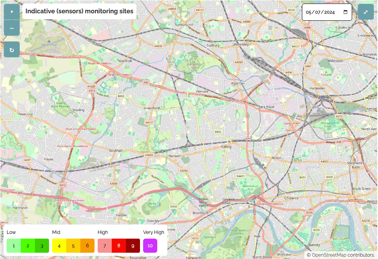Viewport: 378px width, 259px height.
Task: Open the calendar picker icon in date field
Action: pos(345,12)
